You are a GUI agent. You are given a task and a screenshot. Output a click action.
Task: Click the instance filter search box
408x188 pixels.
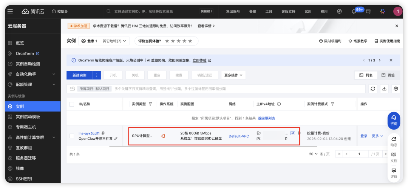[216, 89]
